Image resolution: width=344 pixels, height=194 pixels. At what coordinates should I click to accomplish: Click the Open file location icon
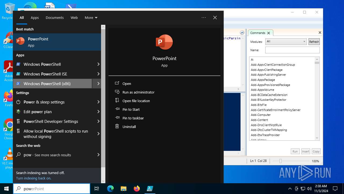(x=117, y=101)
